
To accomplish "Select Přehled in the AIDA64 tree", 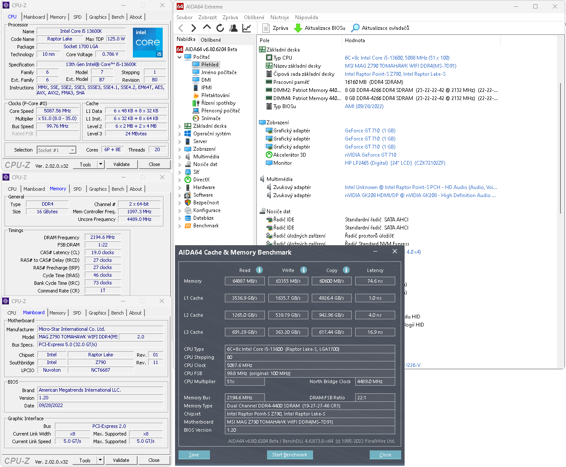I will pyautogui.click(x=210, y=65).
